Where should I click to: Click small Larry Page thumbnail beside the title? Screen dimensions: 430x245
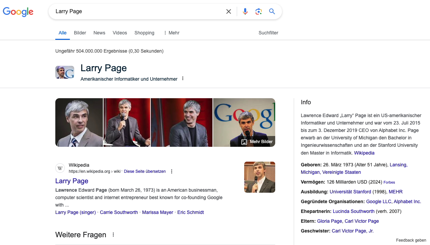coord(65,72)
